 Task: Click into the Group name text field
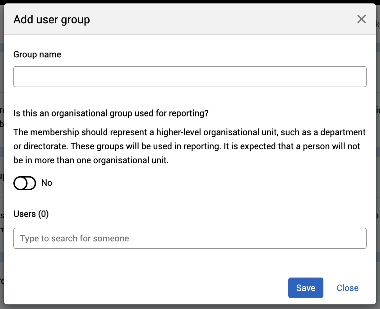pyautogui.click(x=190, y=77)
